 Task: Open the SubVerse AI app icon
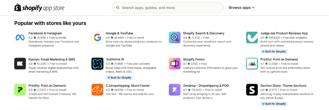click(x=97, y=63)
